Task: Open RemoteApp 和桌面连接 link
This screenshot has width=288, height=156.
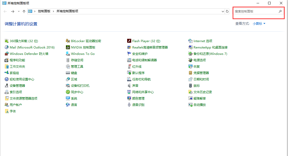Action: click(210, 47)
